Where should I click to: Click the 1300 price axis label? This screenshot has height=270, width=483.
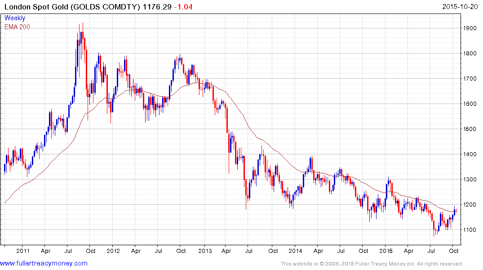pos(470,179)
